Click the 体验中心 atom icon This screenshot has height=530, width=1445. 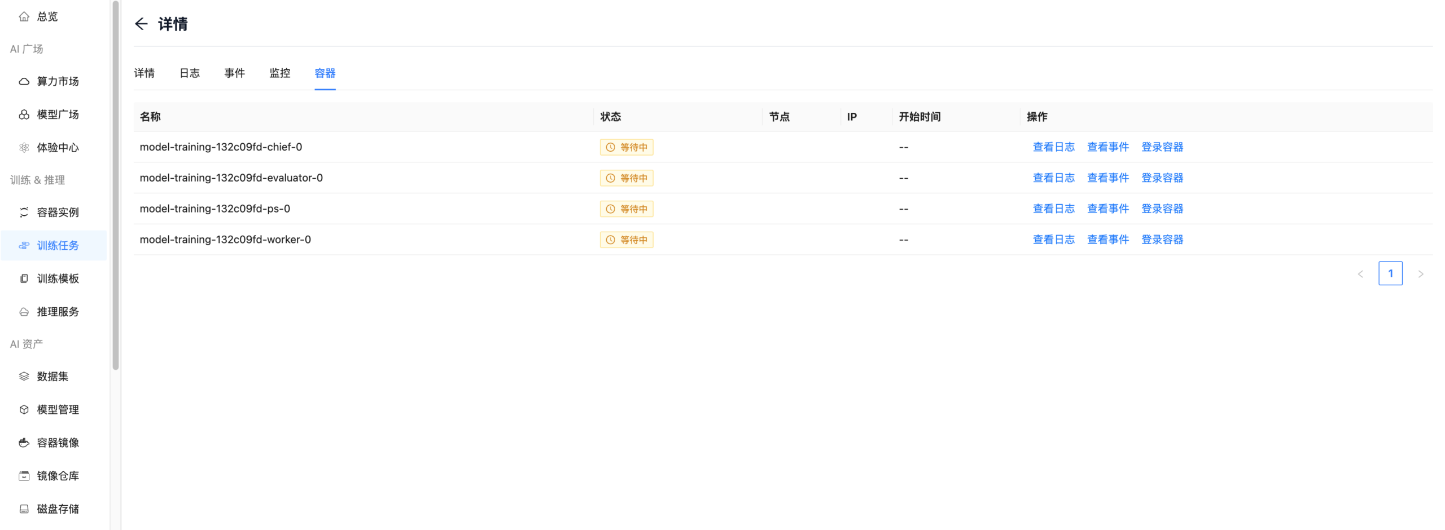coord(24,148)
